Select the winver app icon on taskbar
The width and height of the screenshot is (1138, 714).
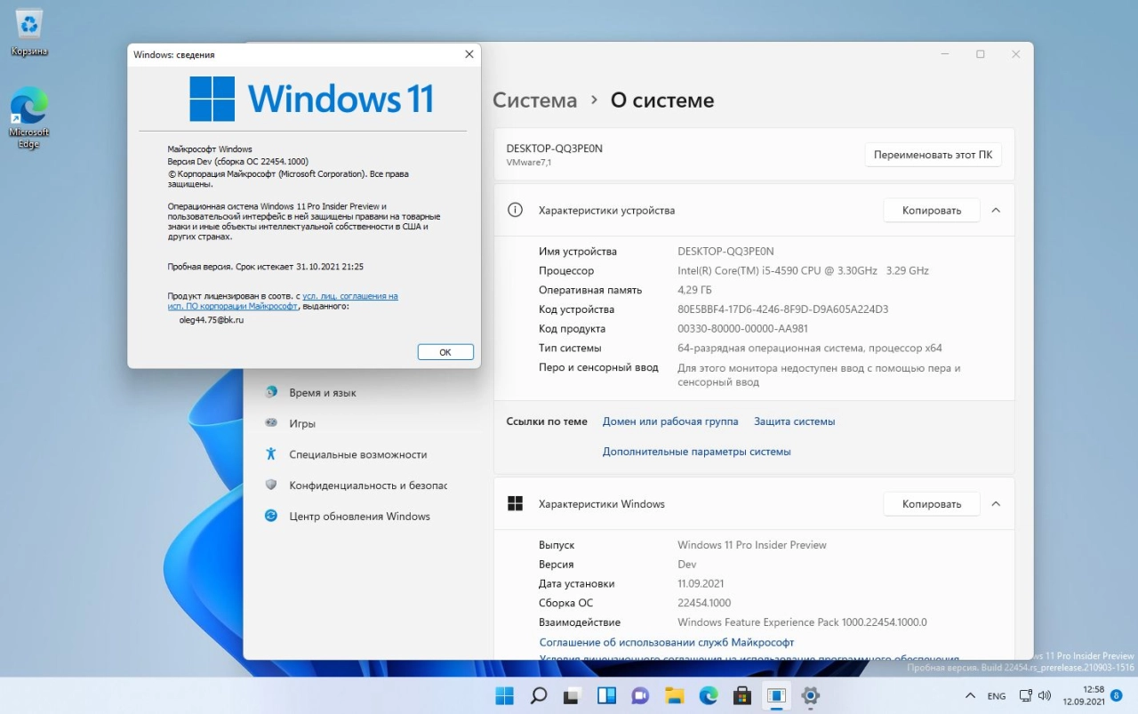[776, 695]
